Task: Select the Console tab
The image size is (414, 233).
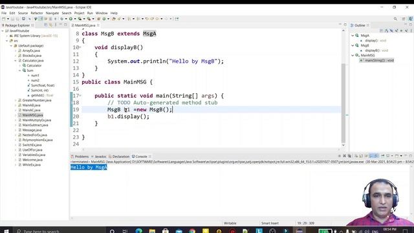Action: coord(141,157)
